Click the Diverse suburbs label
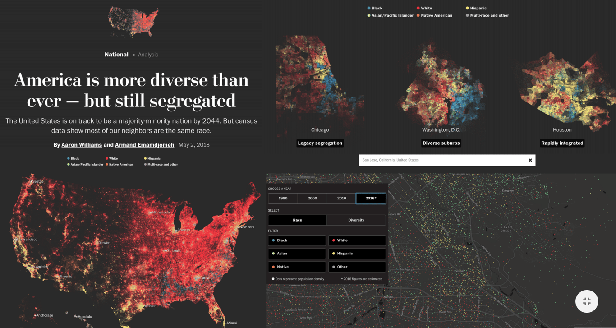Image resolution: width=616 pixels, height=328 pixels. [441, 143]
